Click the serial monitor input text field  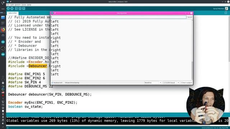coord(119,17)
